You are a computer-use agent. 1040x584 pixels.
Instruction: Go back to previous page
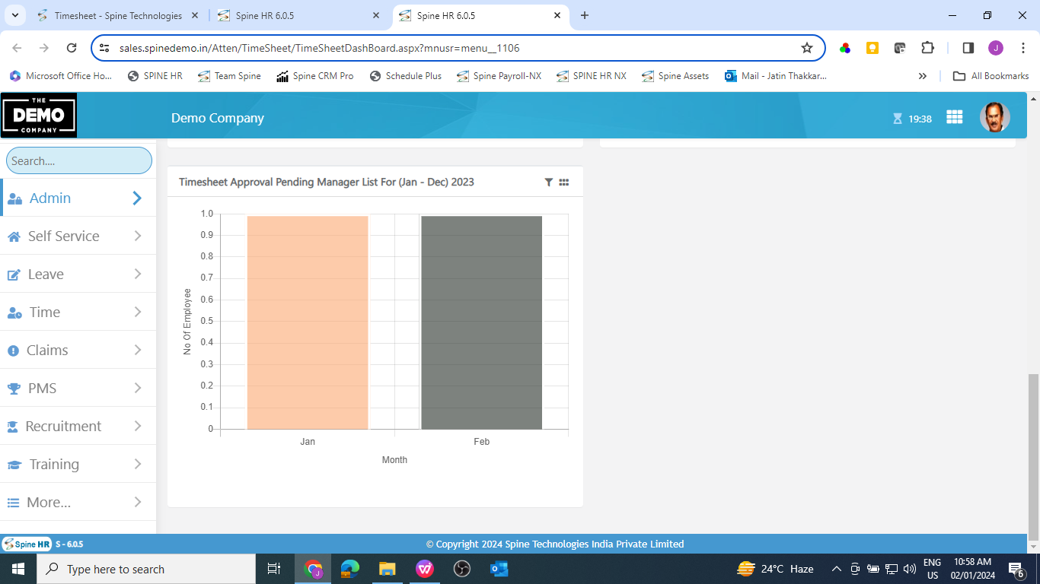(x=17, y=48)
